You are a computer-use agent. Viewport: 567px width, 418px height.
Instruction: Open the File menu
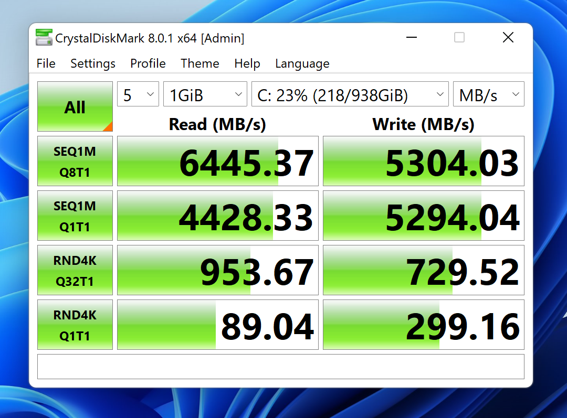pyautogui.click(x=46, y=63)
